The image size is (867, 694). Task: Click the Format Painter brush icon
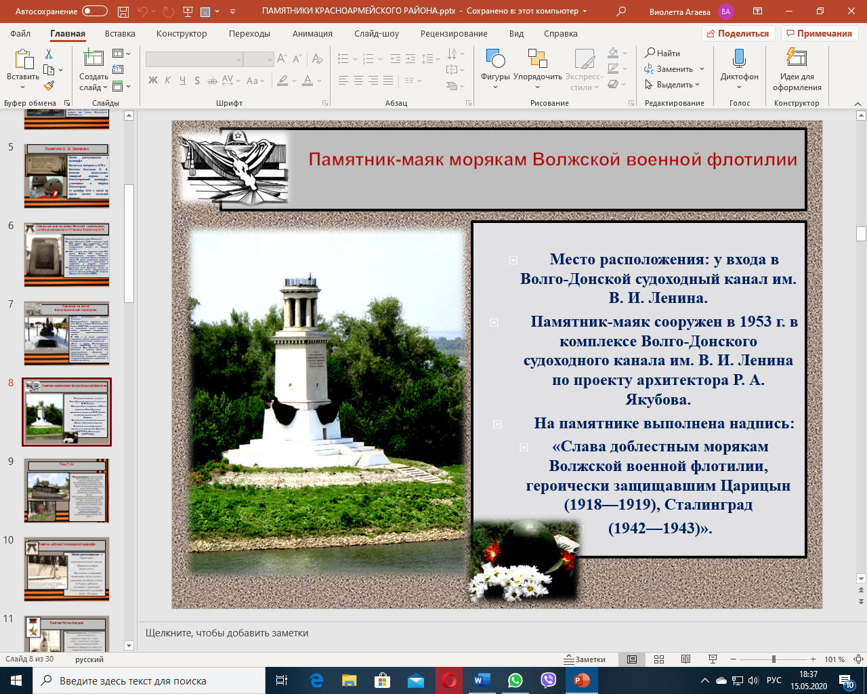click(x=49, y=86)
